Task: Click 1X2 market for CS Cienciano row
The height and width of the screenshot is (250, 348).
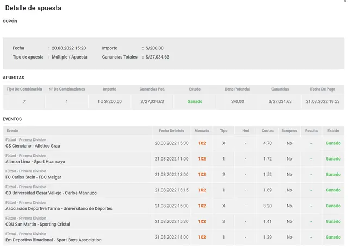Action: tap(202, 143)
